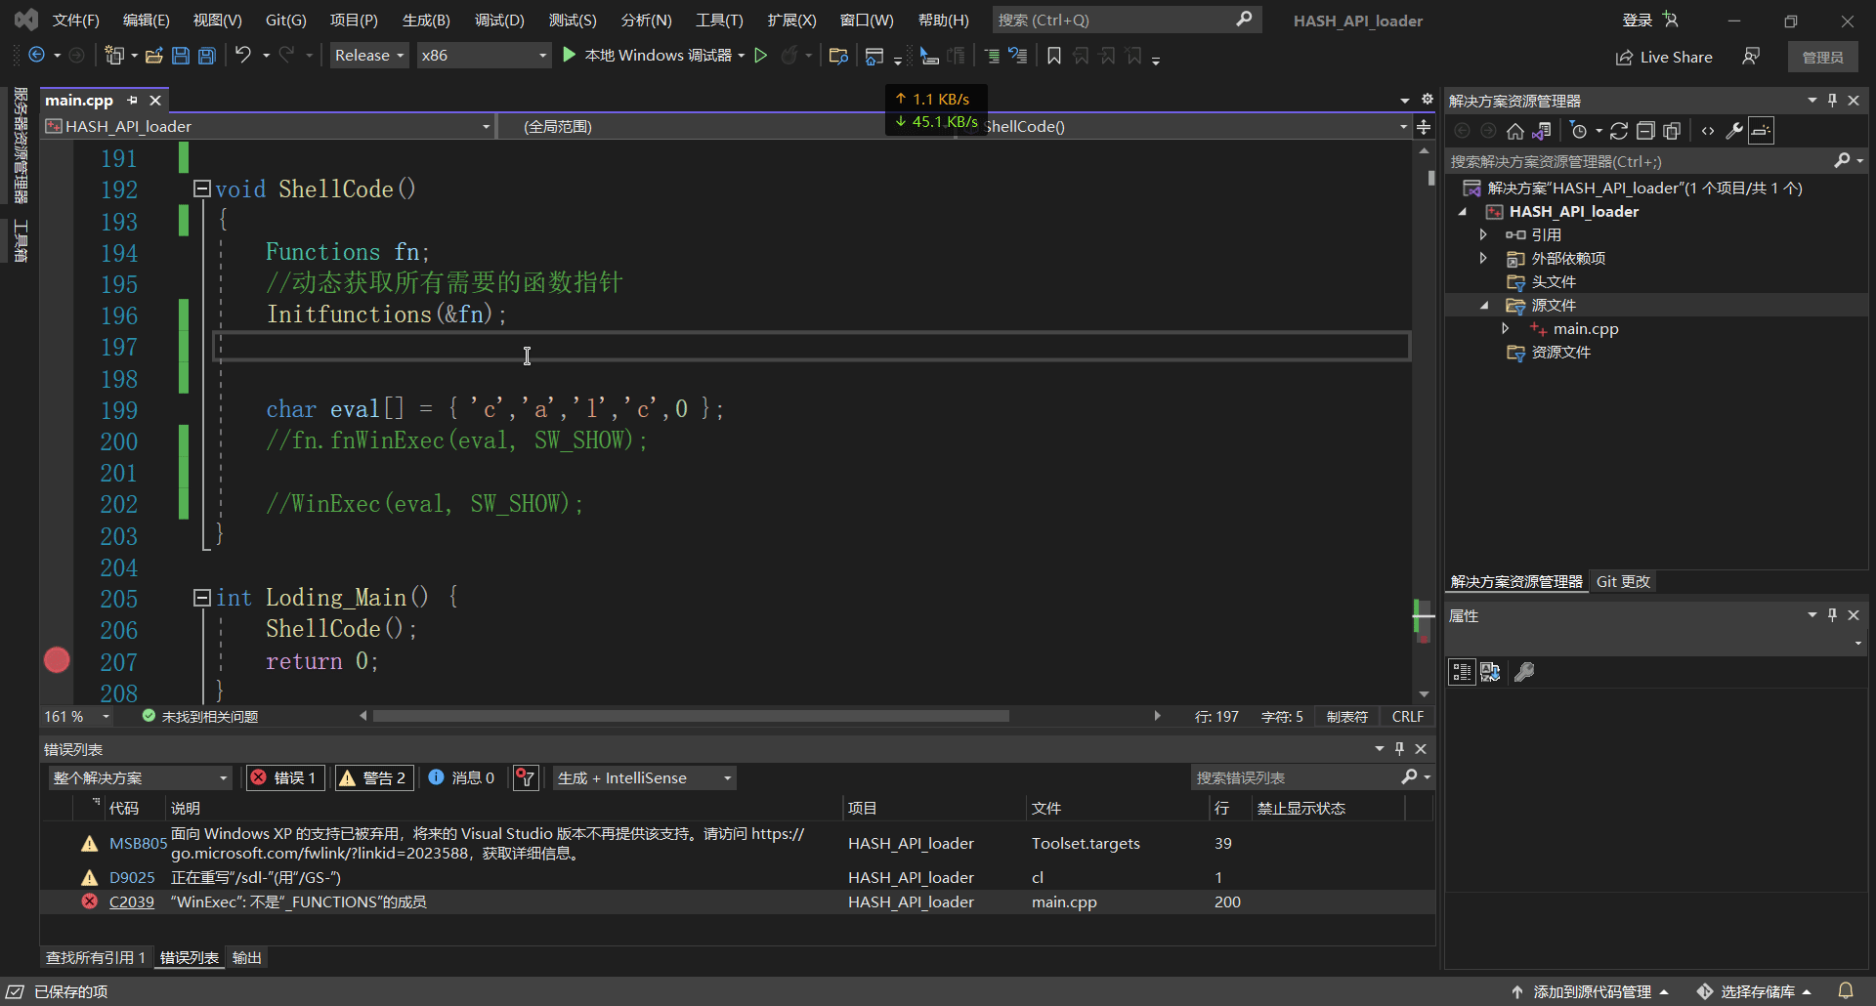
Task: Open project properties wrench icon
Action: [x=1734, y=131]
